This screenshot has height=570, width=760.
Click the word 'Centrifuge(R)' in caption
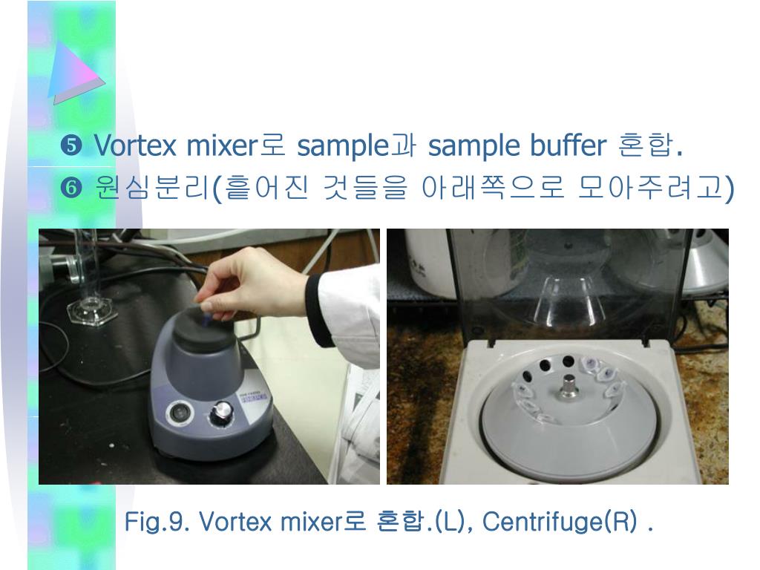pyautogui.click(x=560, y=522)
